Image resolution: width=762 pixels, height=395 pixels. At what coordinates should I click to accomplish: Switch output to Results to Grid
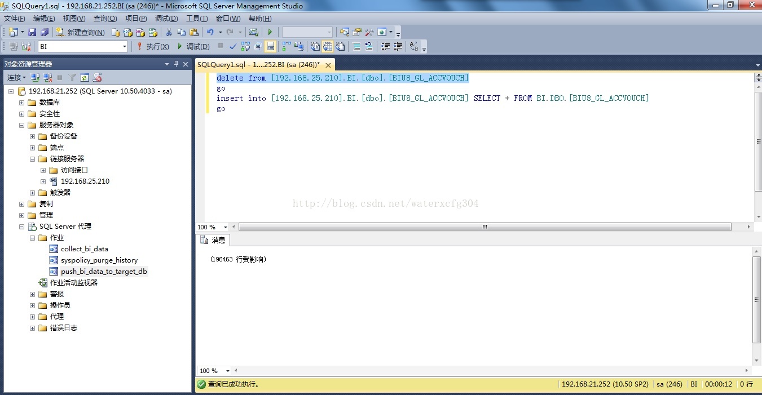click(328, 46)
